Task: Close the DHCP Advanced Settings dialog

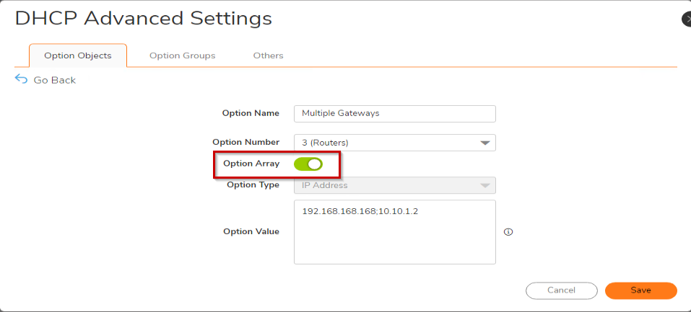Action: [687, 19]
